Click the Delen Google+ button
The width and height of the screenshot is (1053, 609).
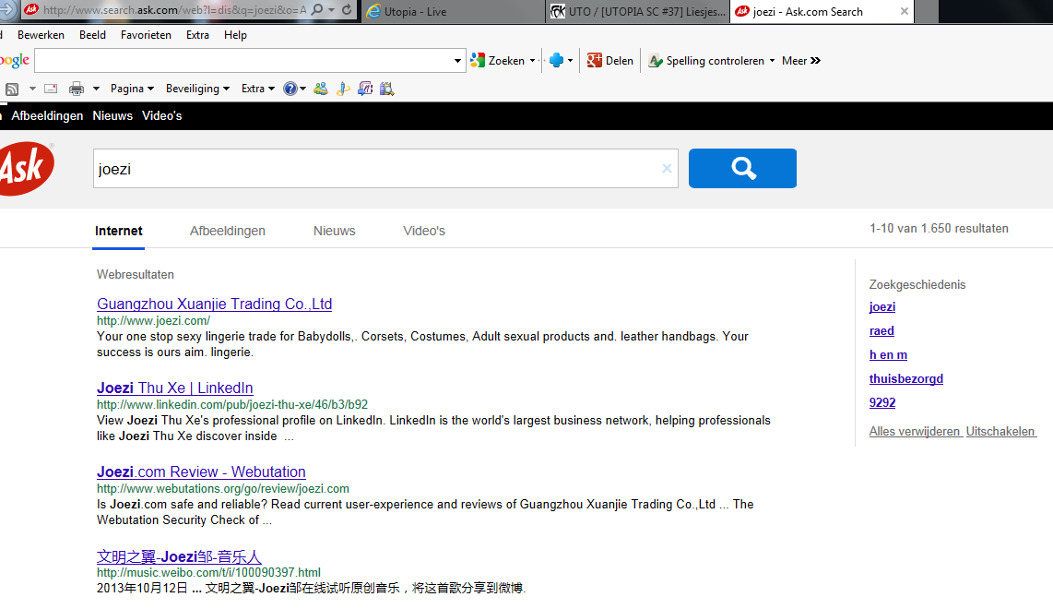click(x=609, y=61)
